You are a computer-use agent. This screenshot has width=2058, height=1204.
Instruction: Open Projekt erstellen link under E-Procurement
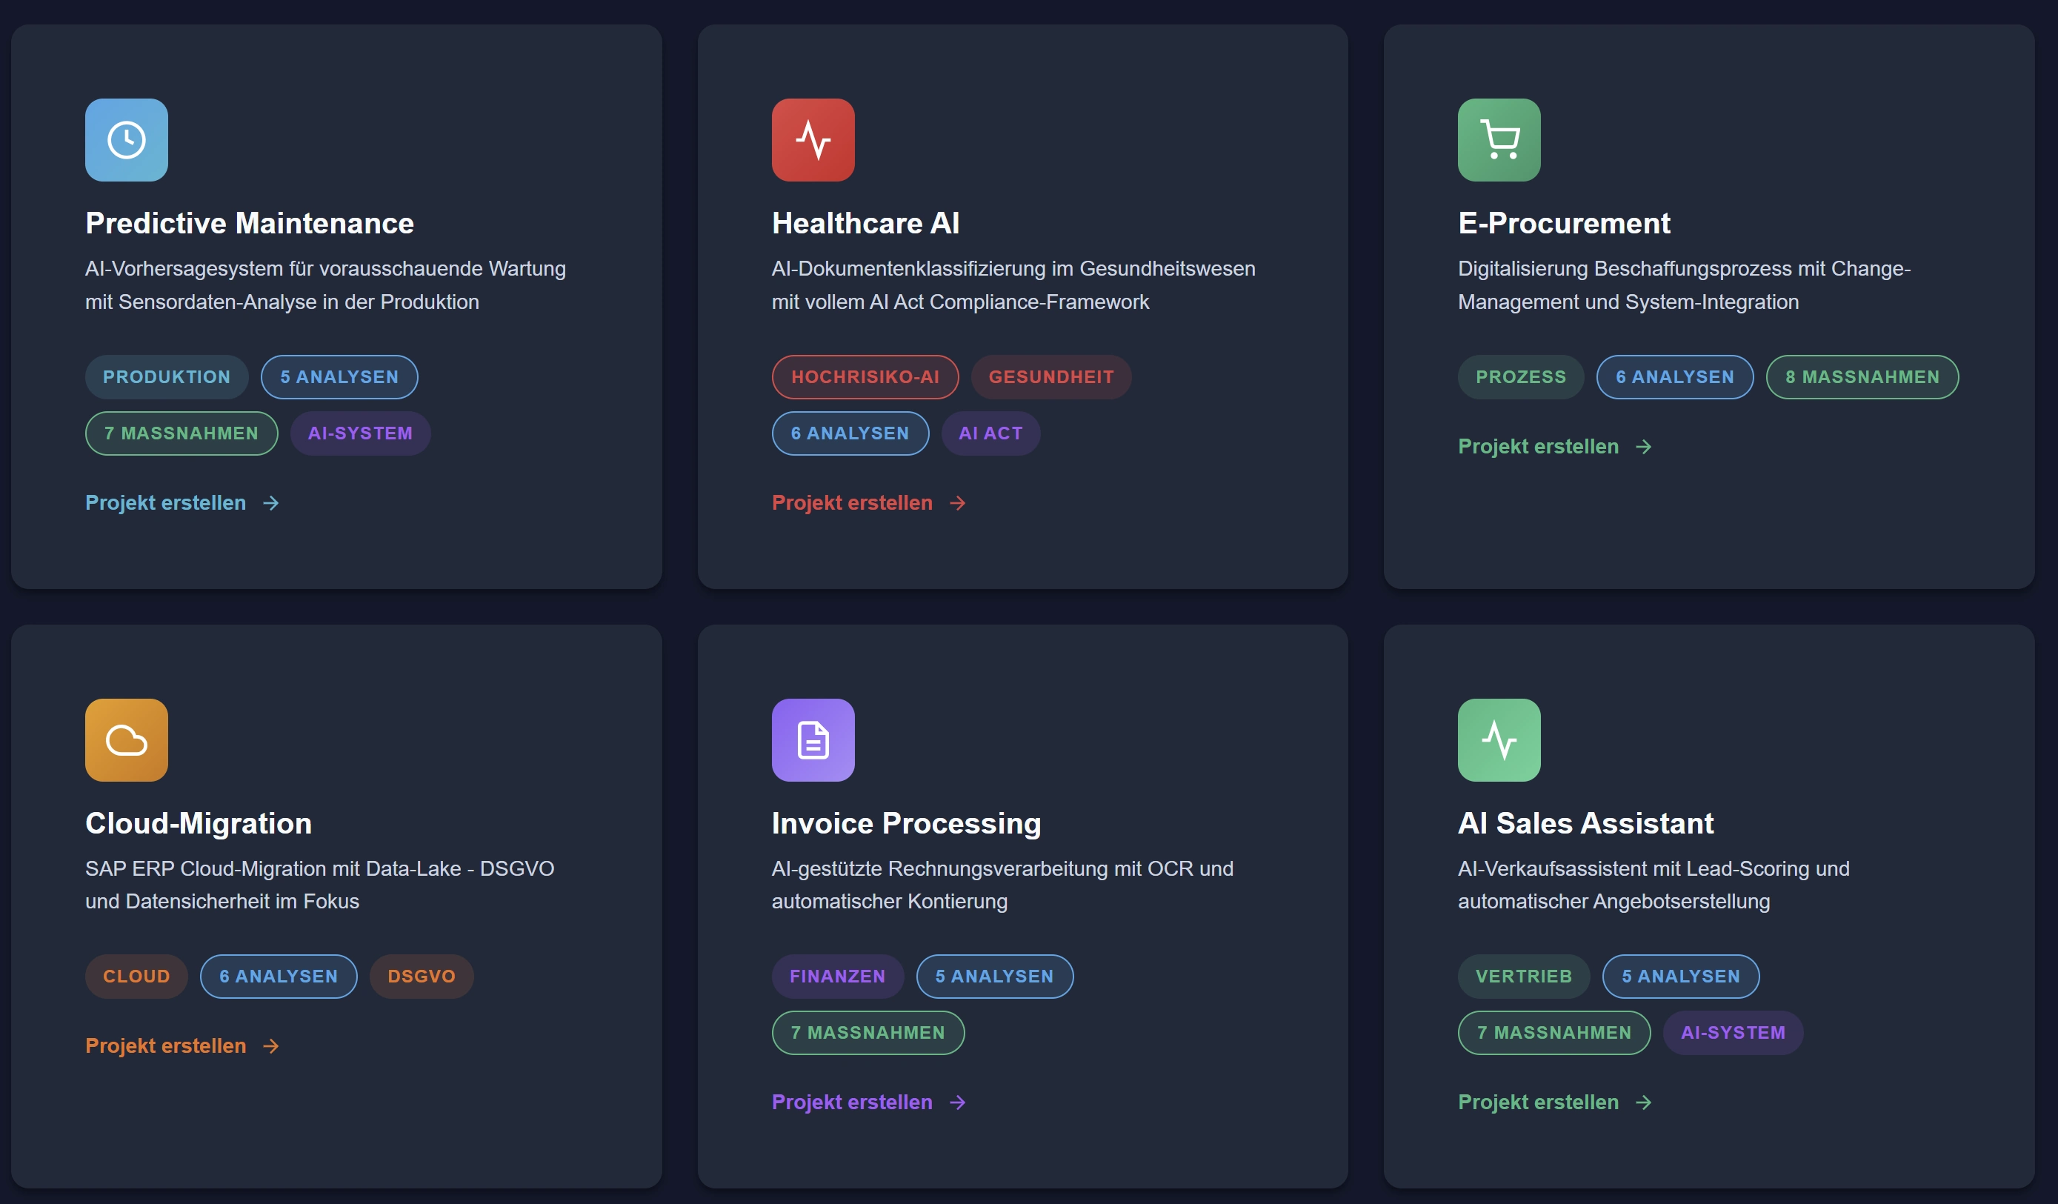(1538, 447)
